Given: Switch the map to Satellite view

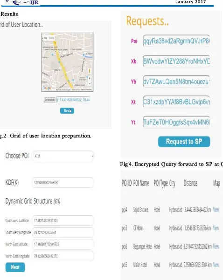Looking at the screenshot, I should [51, 38].
